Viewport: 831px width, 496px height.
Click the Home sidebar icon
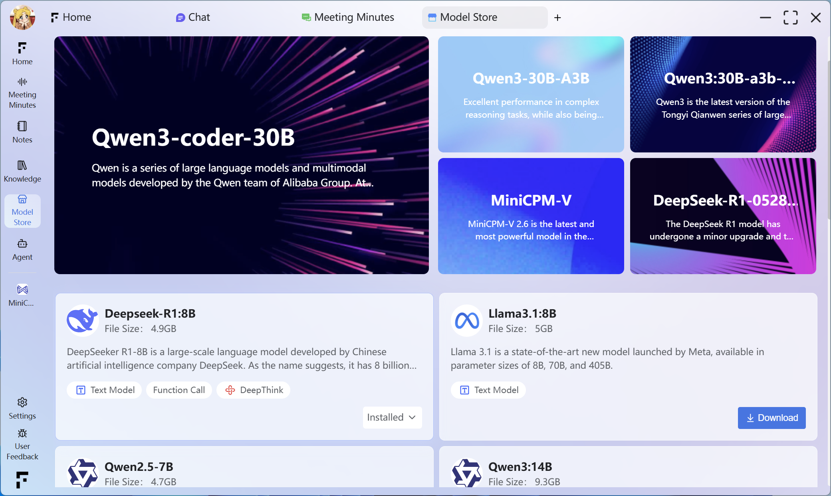[22, 53]
